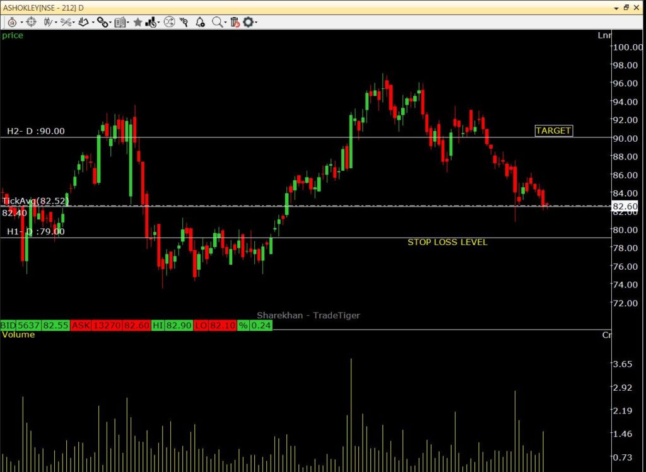Click the chain link tool icon

pyautogui.click(x=103, y=22)
